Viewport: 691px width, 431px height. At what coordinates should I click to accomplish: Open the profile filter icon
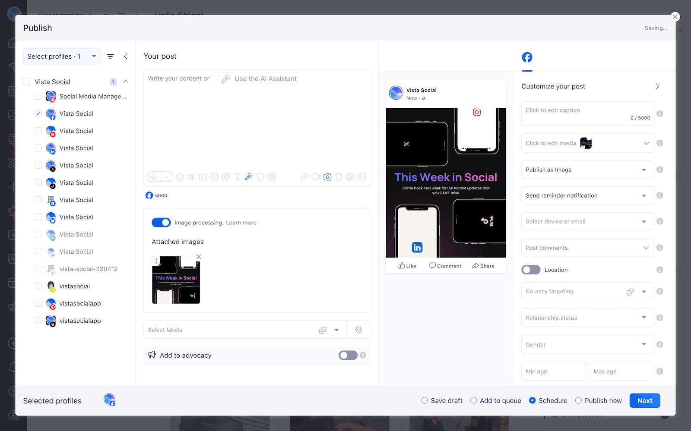[x=111, y=57]
